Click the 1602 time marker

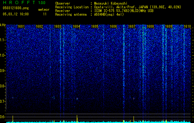(39, 26)
